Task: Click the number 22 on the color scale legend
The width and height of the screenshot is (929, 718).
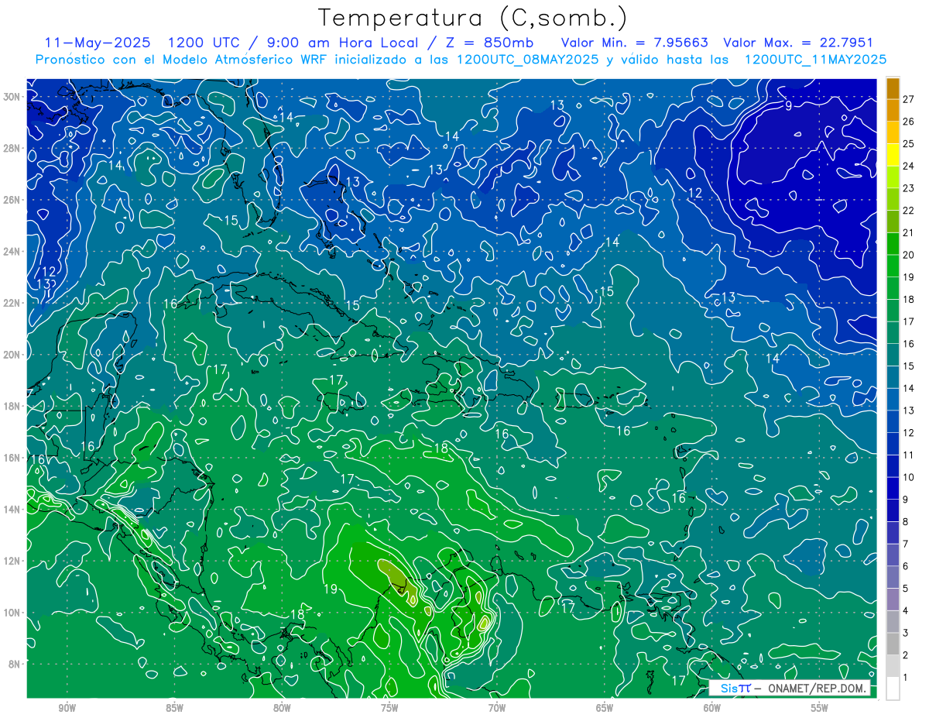Action: [908, 211]
